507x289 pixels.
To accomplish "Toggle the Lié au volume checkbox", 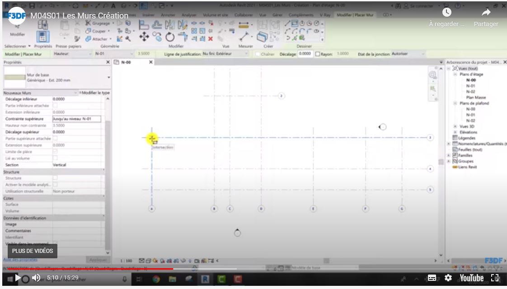I will (55, 158).
